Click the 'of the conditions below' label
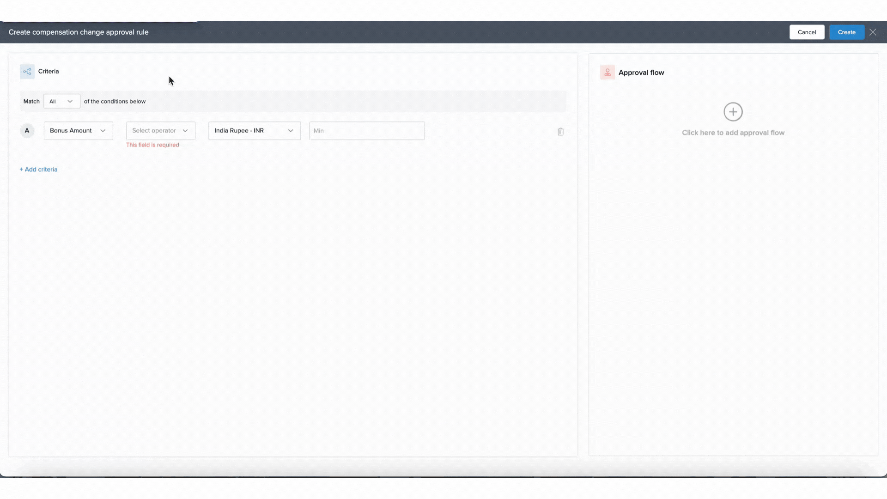The width and height of the screenshot is (887, 499). pos(115,102)
